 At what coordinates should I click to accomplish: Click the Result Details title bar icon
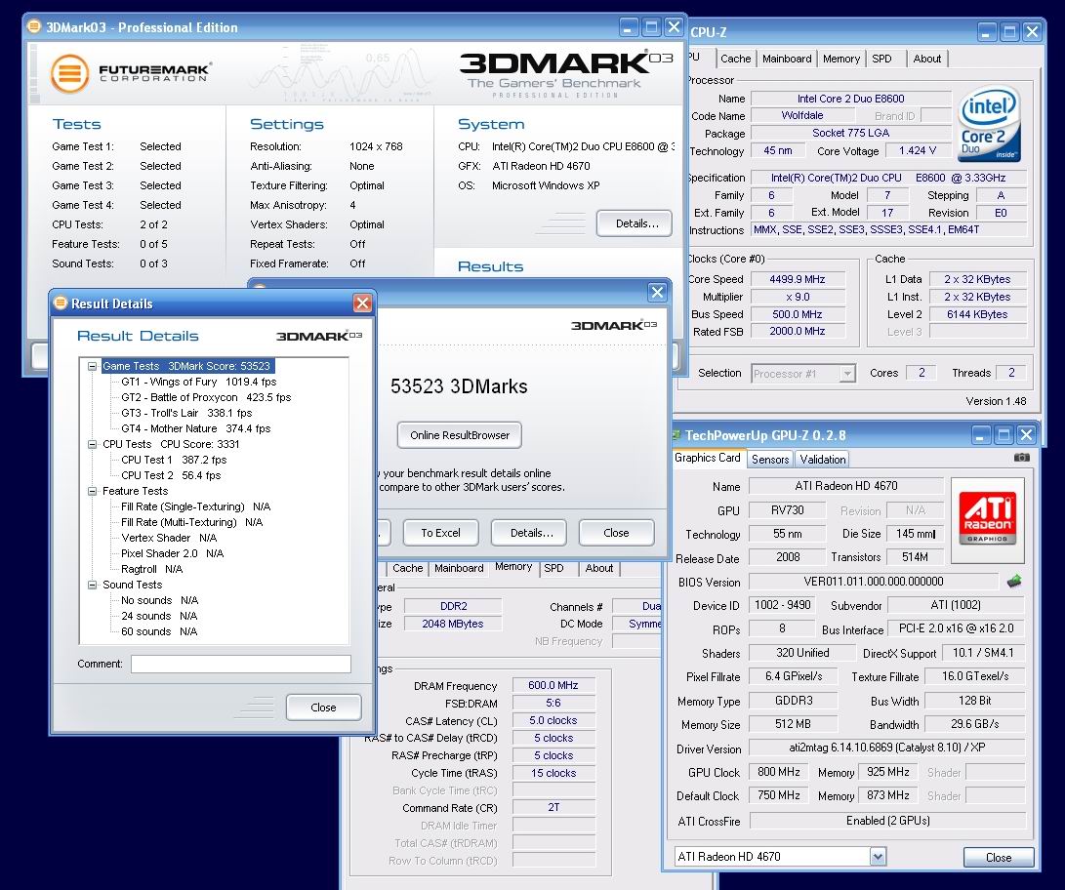61,303
